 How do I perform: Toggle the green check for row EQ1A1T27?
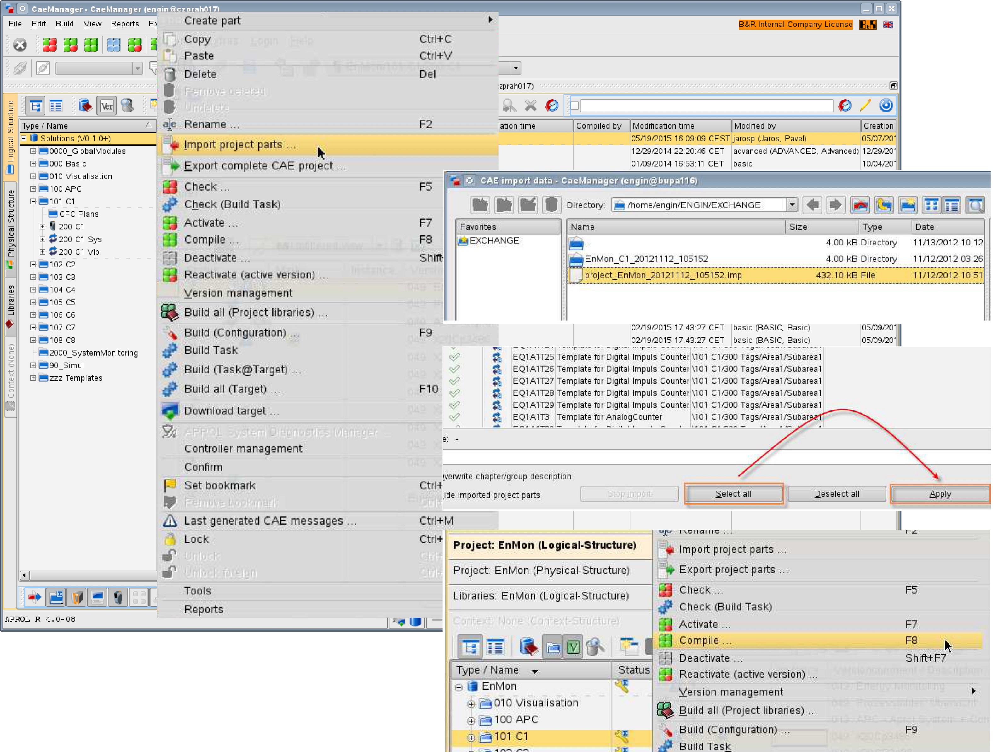click(x=454, y=381)
